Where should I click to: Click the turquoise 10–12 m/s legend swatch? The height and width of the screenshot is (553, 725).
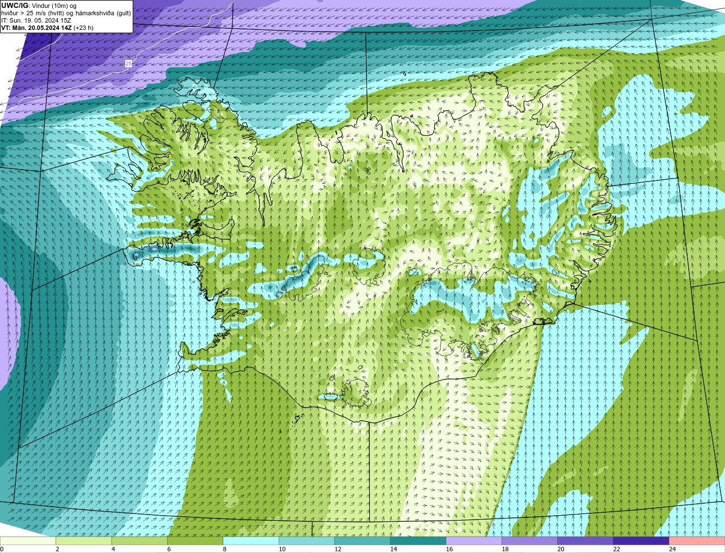[307, 541]
